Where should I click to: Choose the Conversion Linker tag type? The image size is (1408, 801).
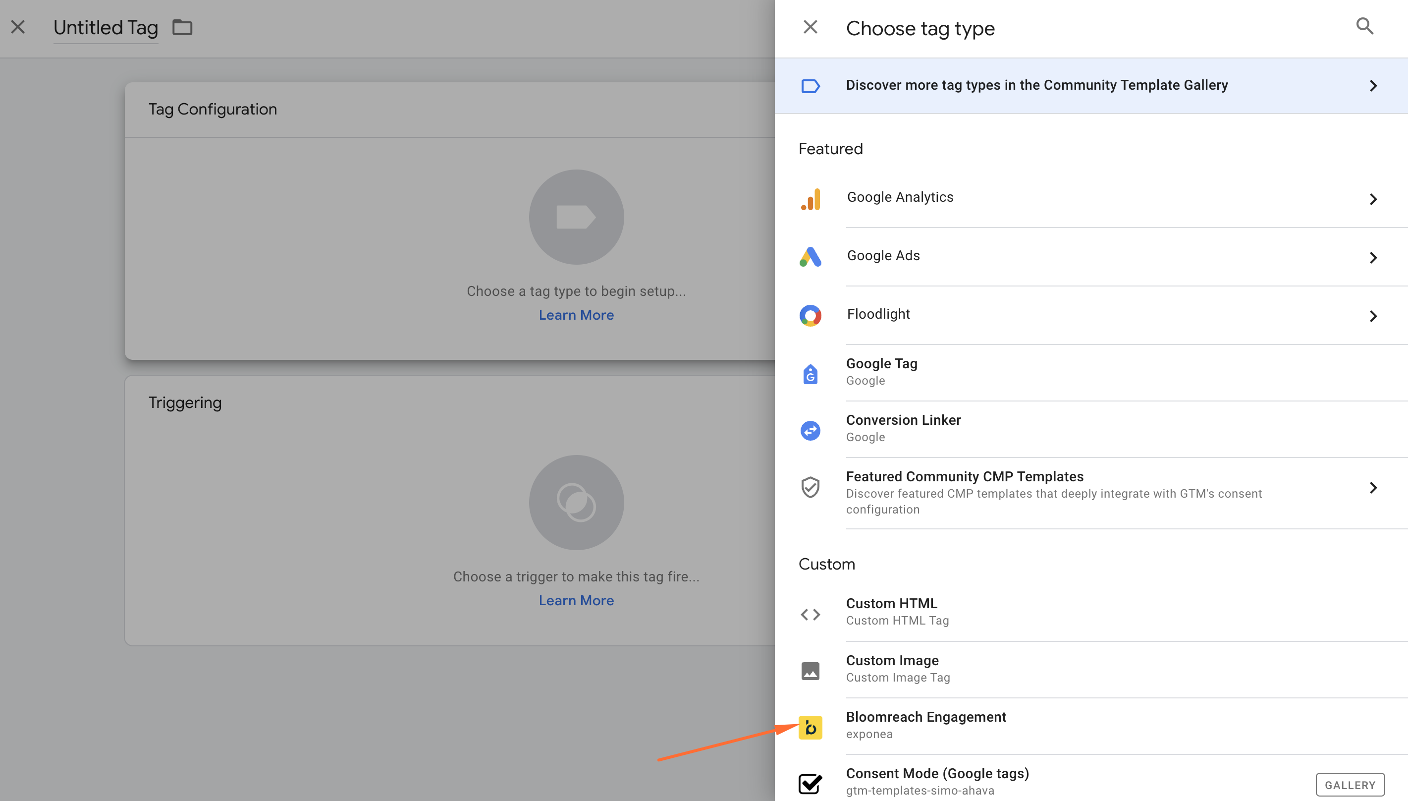click(x=1091, y=429)
